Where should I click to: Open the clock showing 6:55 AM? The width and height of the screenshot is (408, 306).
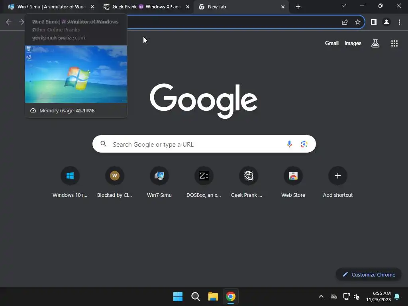[379, 296]
